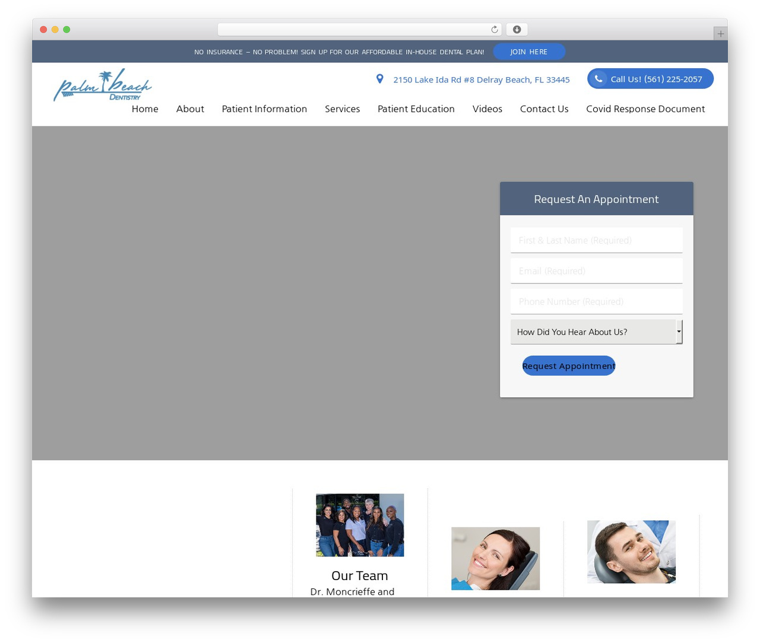
Task: Click the JOIN HERE button
Action: (528, 52)
